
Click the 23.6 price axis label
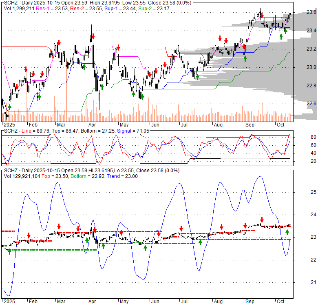tap(311, 12)
